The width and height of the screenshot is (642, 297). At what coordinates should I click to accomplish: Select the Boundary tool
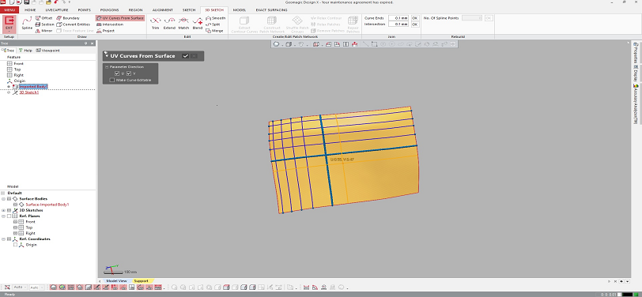68,18
